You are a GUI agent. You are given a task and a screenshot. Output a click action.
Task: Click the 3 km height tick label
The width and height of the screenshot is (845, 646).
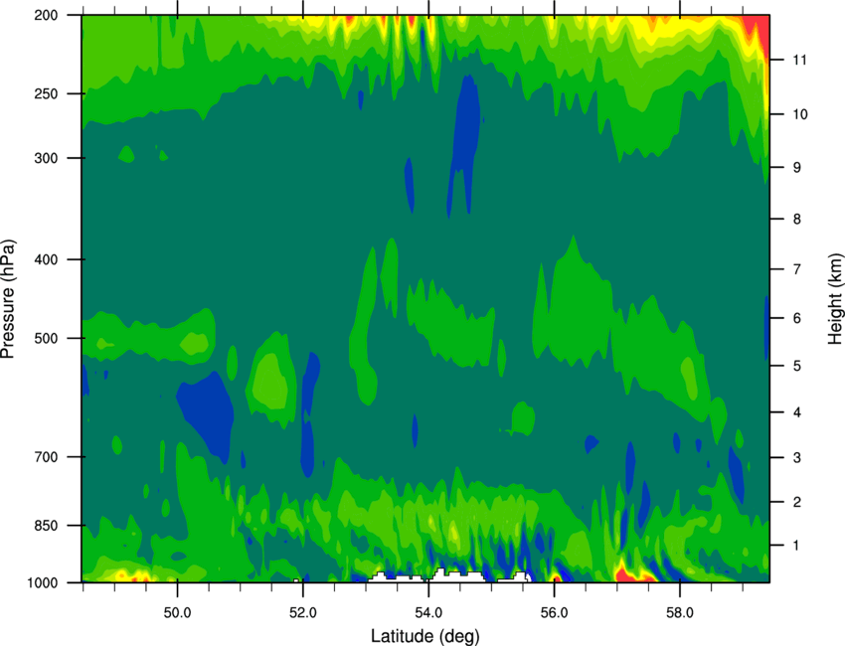coord(797,458)
